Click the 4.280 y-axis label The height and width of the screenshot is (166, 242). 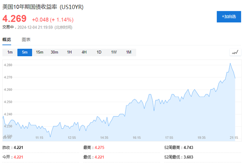tap(8, 65)
